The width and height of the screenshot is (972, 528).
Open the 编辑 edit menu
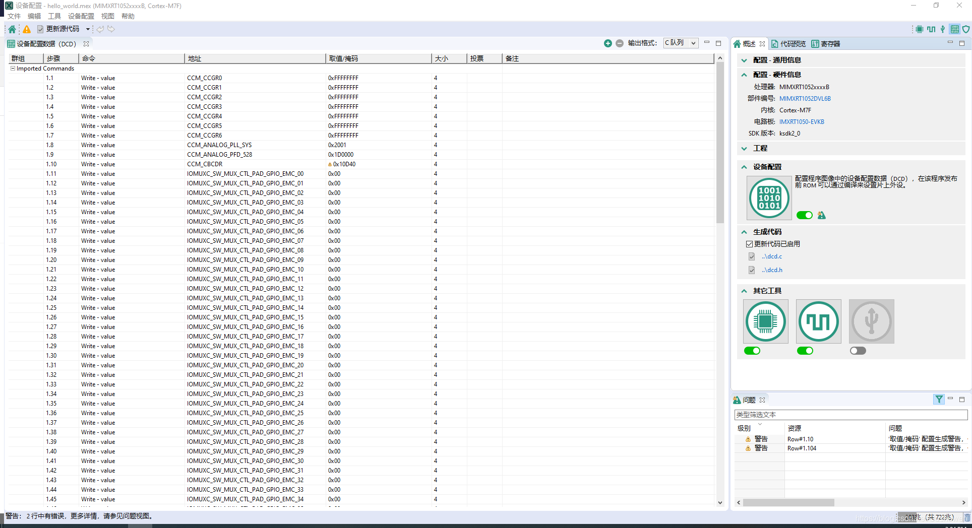[34, 16]
